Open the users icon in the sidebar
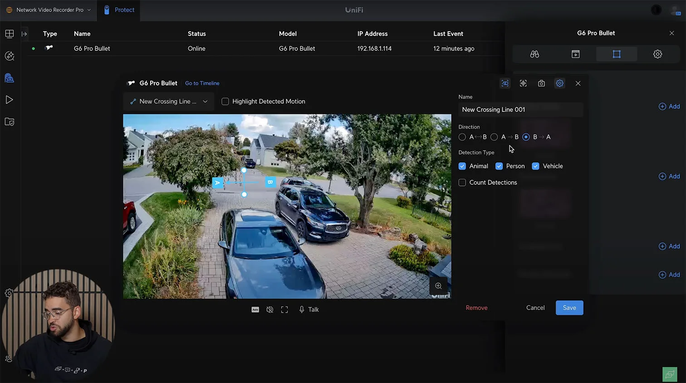Image resolution: width=686 pixels, height=383 pixels. tap(9, 358)
